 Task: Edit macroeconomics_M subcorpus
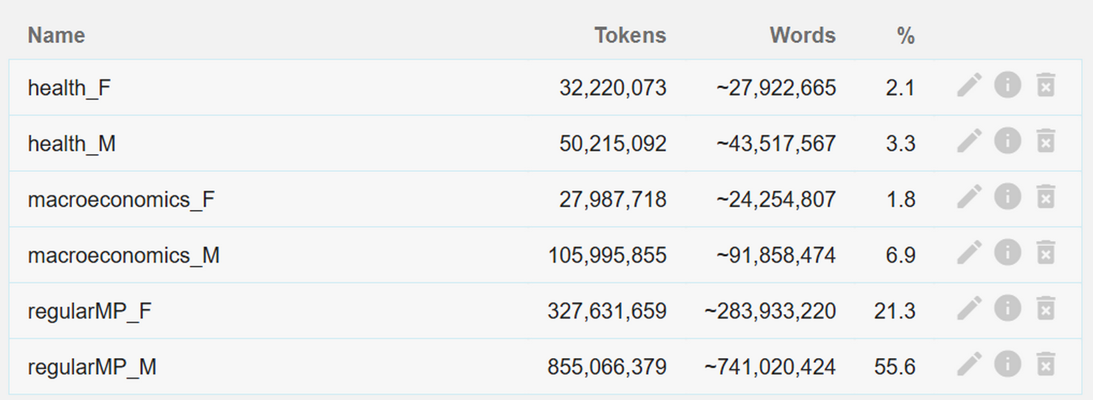coord(969,253)
